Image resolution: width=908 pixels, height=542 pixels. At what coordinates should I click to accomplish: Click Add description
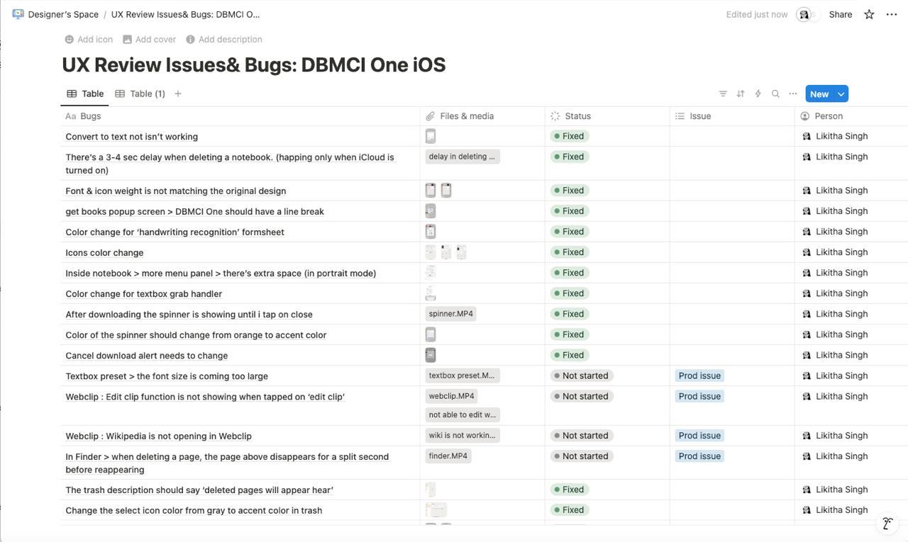coord(224,40)
